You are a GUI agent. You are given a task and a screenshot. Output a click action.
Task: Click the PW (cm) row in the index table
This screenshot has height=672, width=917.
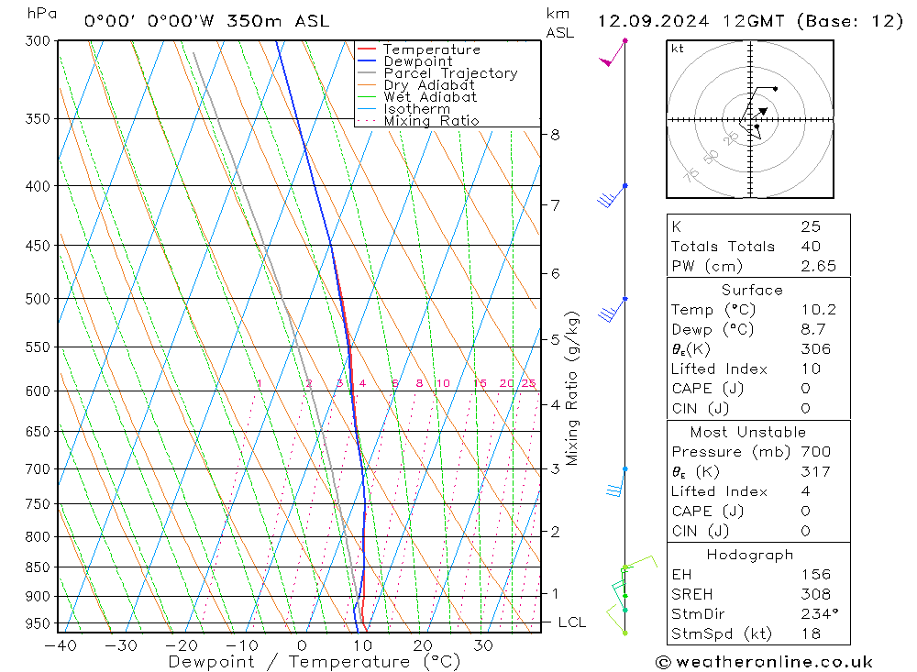(758, 266)
